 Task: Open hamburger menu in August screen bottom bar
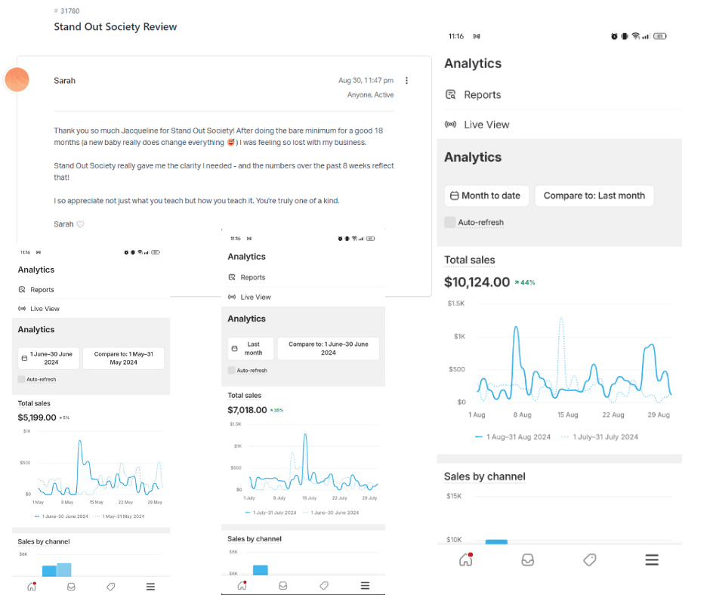click(x=652, y=560)
